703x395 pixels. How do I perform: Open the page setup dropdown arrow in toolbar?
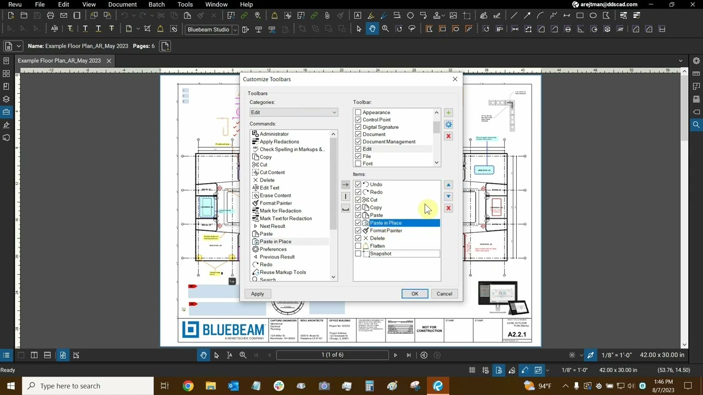(x=137, y=29)
